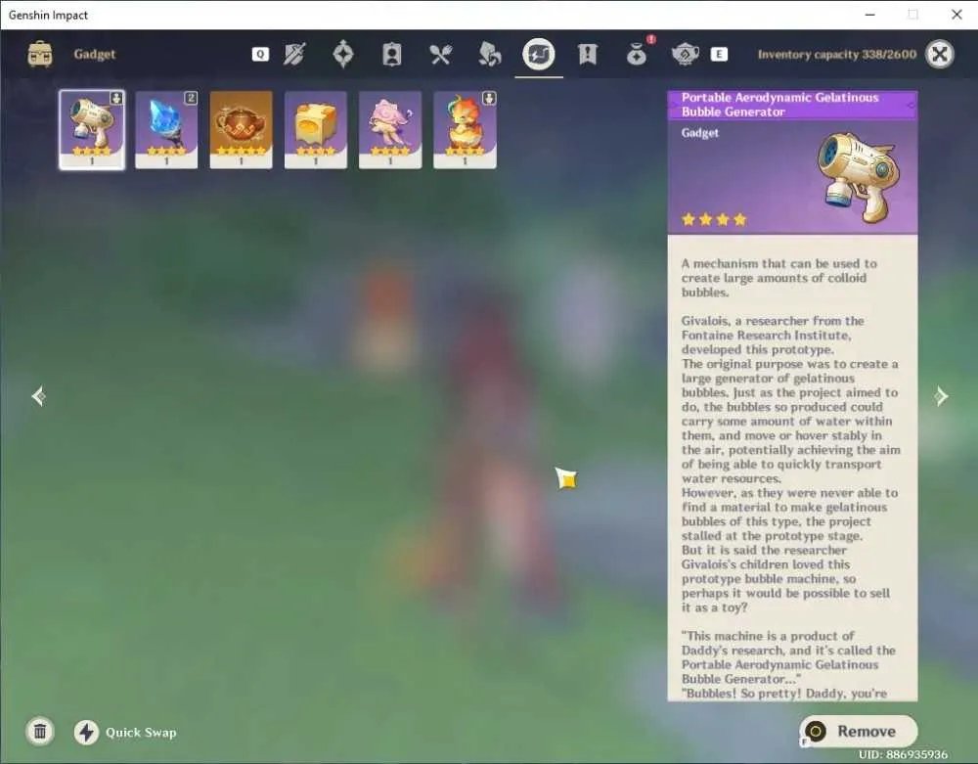Screen dimensions: 978x764
Task: Close the inventory with the X button
Action: click(x=939, y=54)
